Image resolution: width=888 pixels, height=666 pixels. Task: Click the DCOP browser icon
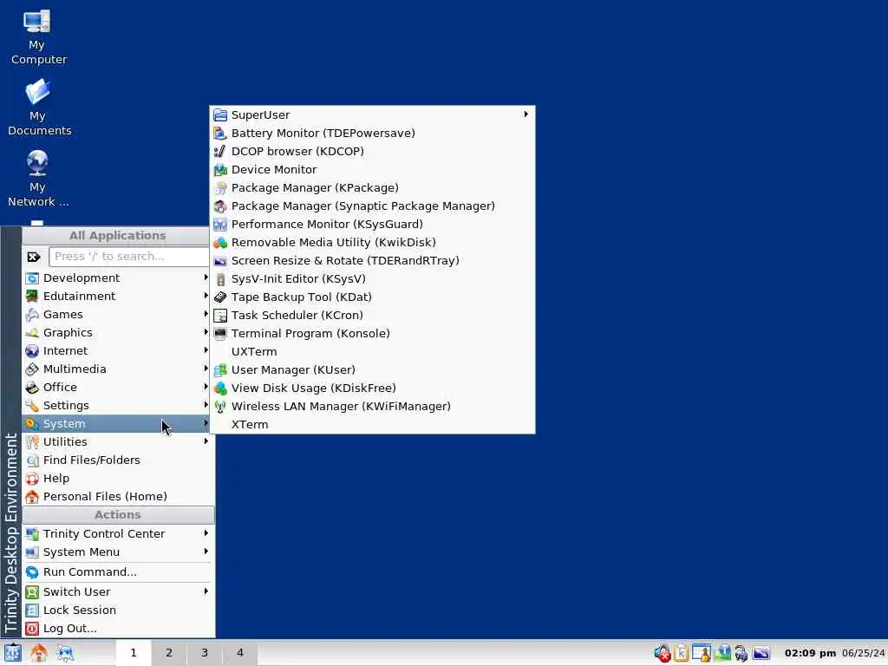point(220,151)
